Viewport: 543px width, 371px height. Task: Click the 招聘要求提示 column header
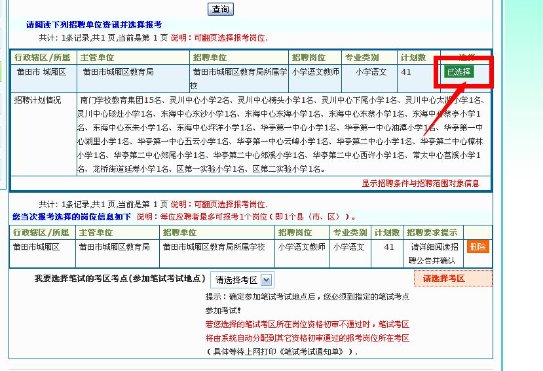click(432, 233)
